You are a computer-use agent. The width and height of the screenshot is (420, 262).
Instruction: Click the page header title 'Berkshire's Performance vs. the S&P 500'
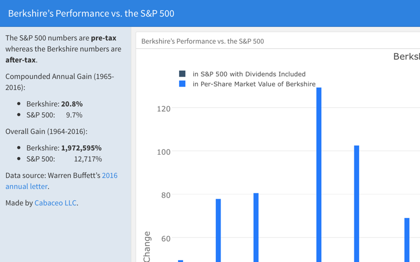[x=91, y=14]
